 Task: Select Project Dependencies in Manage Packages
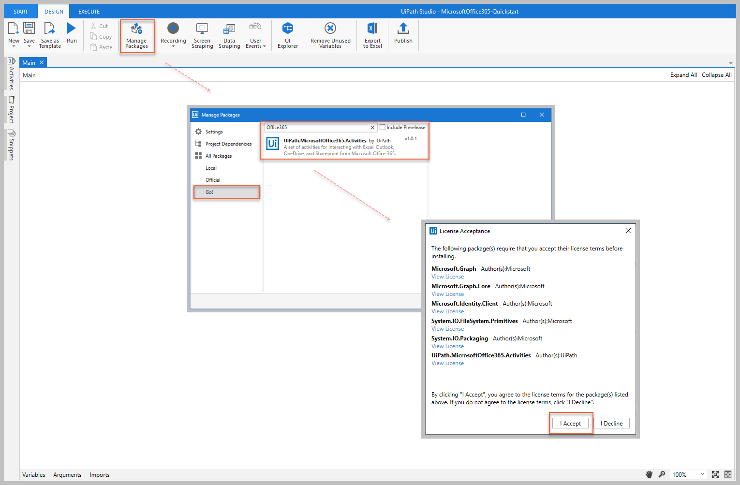(x=223, y=144)
